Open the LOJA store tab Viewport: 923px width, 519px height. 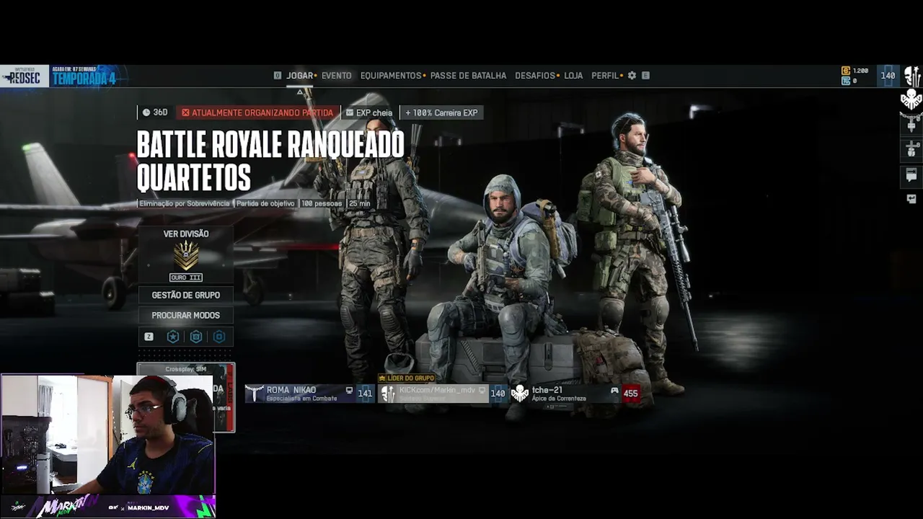[573, 76]
